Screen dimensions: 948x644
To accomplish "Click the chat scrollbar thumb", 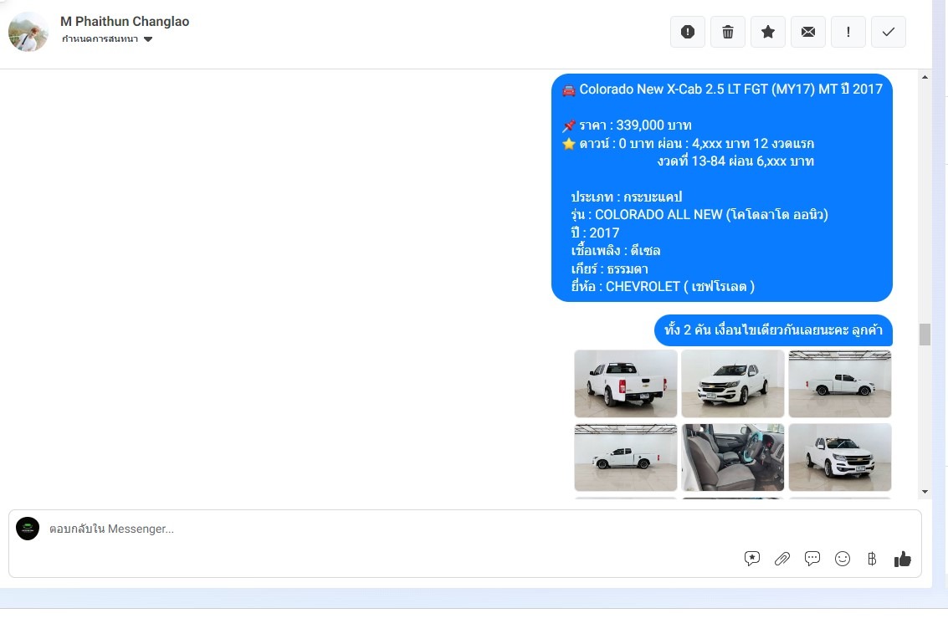I will click(x=925, y=335).
